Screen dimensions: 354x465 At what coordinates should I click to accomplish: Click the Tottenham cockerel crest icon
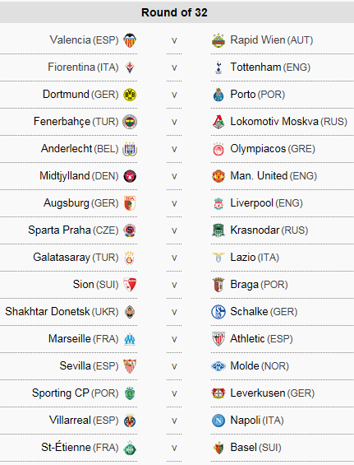click(218, 67)
